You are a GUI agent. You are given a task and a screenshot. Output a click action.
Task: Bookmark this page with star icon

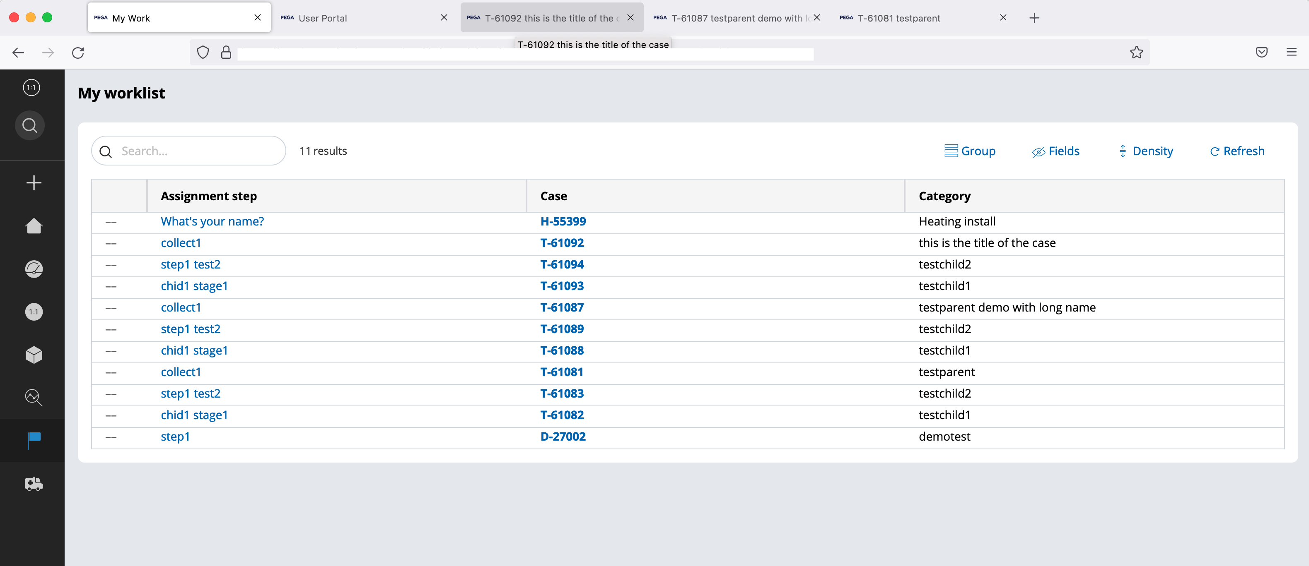tap(1136, 52)
